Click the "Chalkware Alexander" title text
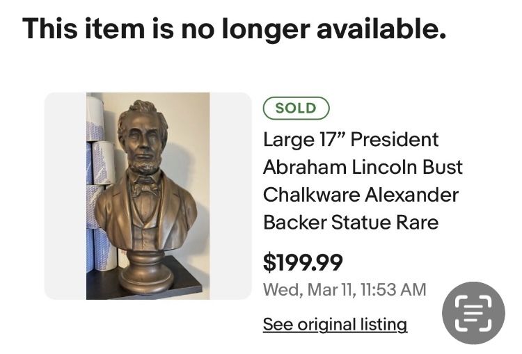The height and width of the screenshot is (354, 522). pos(361,195)
